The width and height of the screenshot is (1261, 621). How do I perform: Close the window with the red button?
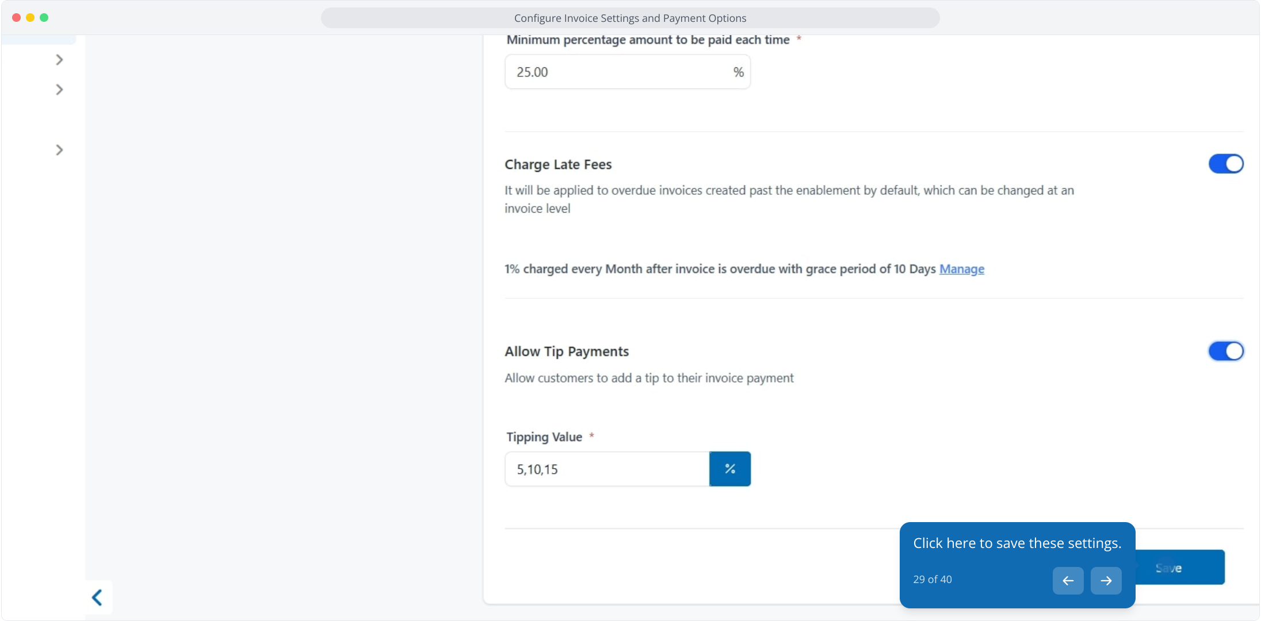point(17,18)
